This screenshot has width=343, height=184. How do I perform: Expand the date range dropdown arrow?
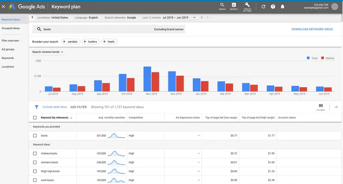194,18
